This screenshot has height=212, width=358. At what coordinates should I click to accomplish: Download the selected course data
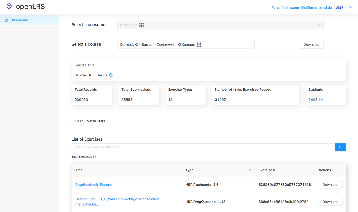click(x=311, y=45)
